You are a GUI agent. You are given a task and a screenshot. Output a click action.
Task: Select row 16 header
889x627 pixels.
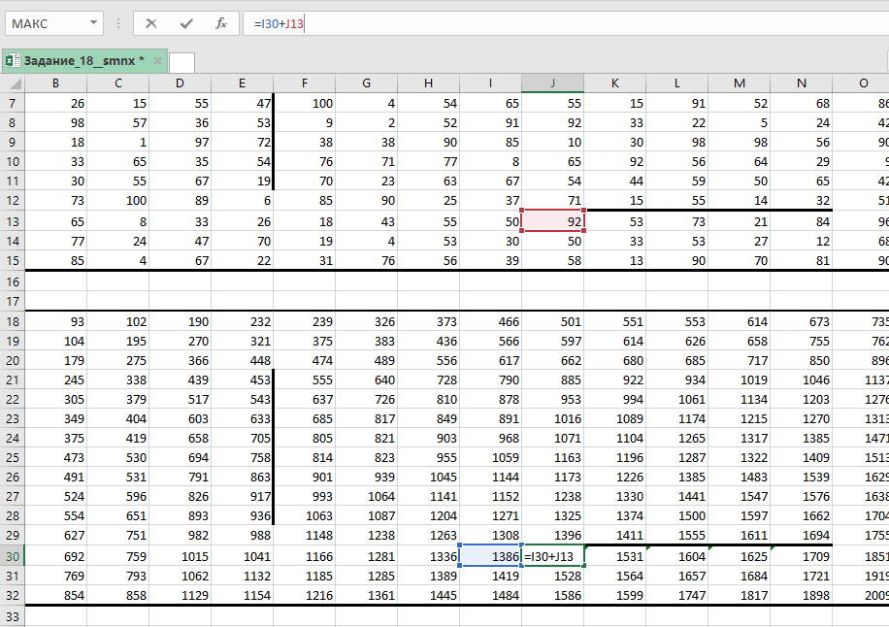[x=12, y=280]
